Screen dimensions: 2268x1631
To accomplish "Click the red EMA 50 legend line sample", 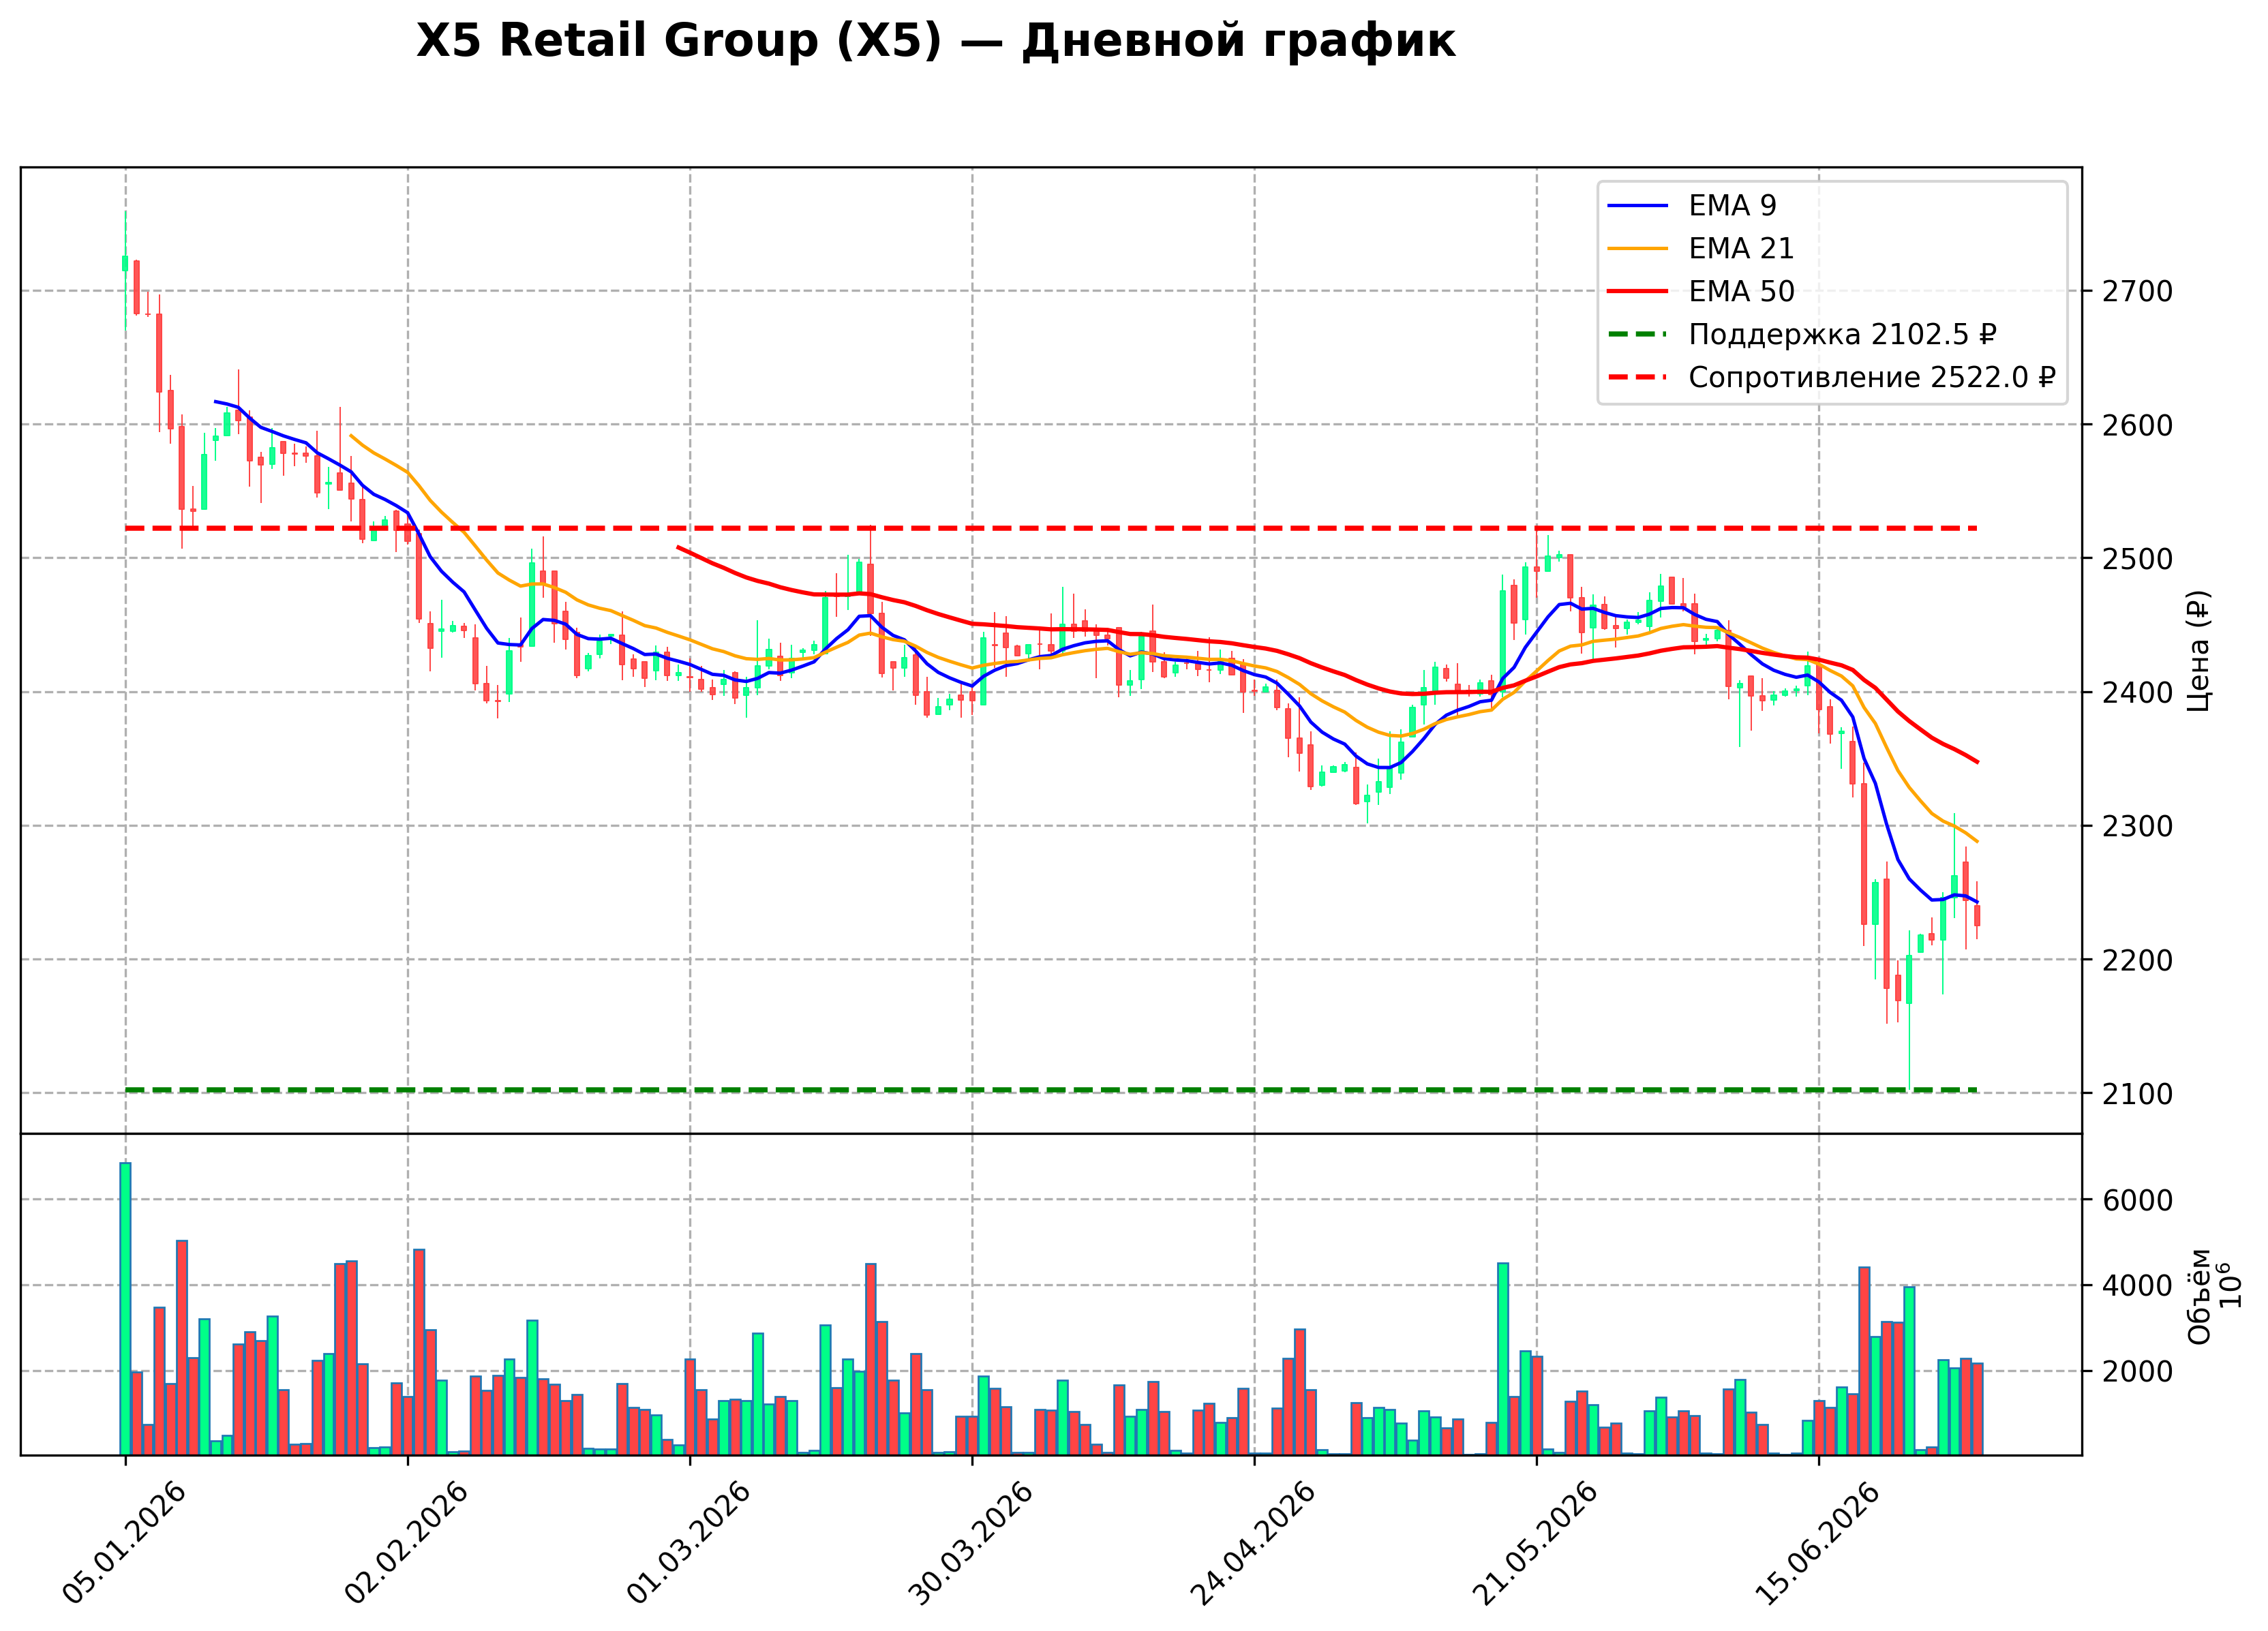I will pos(1638,292).
